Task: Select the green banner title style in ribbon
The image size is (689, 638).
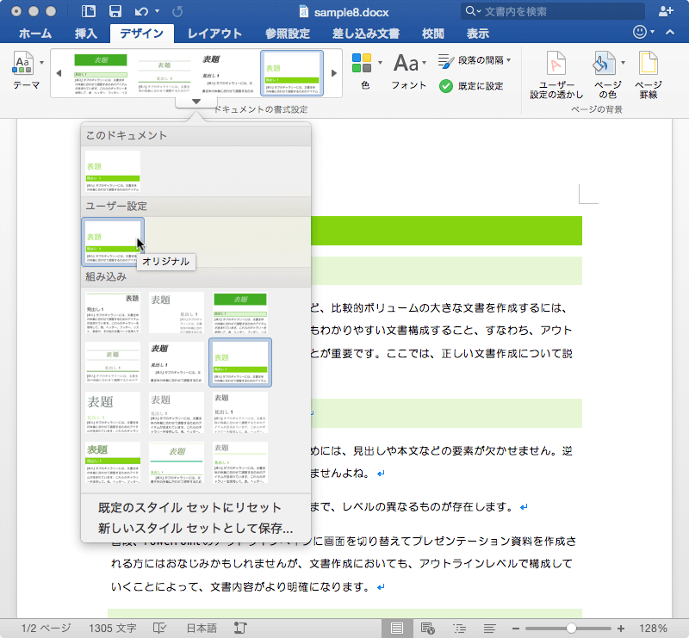Action: [101, 73]
